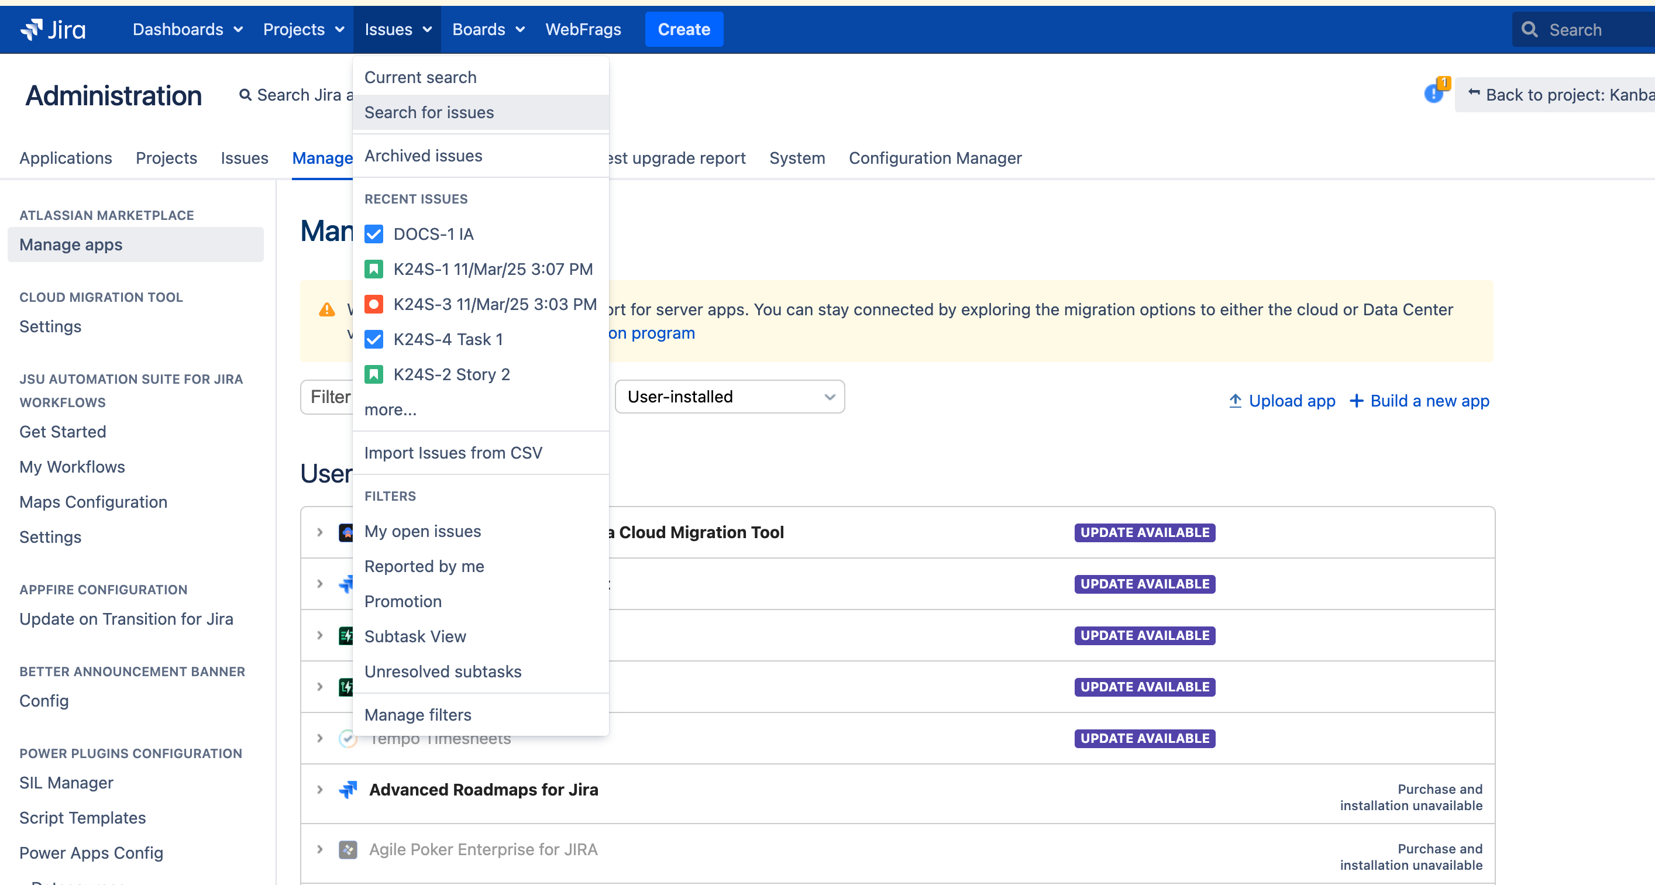The height and width of the screenshot is (885, 1655).
Task: Open JSU Get Started link
Action: click(63, 432)
